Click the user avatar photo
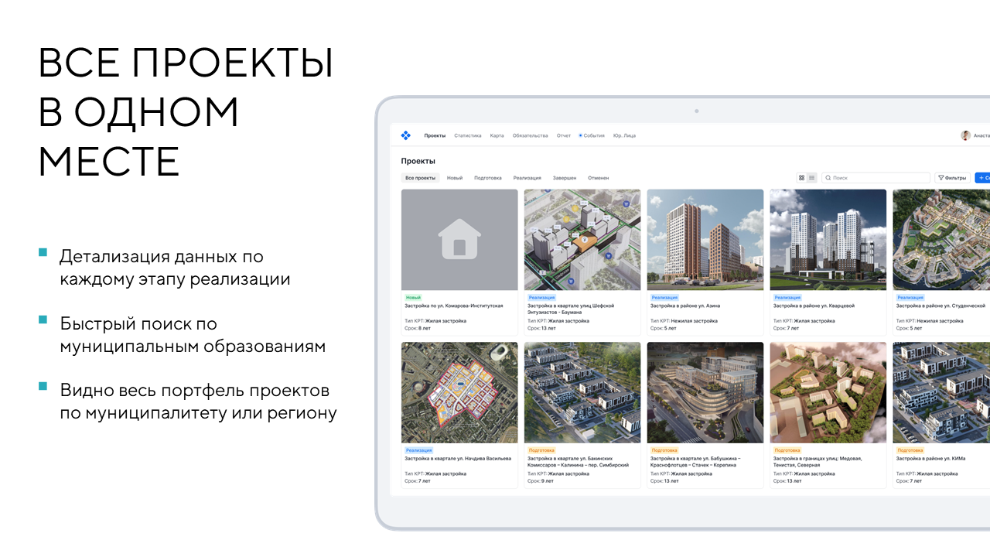This screenshot has width=990, height=557. [x=965, y=135]
